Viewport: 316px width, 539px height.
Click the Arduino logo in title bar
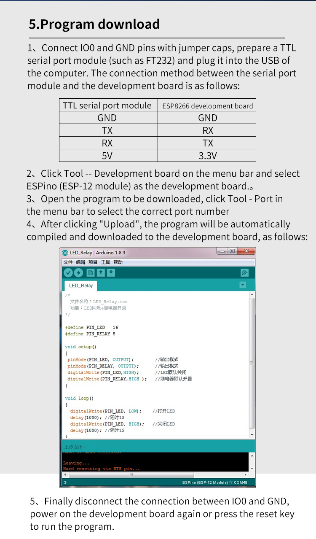pyautogui.click(x=65, y=253)
